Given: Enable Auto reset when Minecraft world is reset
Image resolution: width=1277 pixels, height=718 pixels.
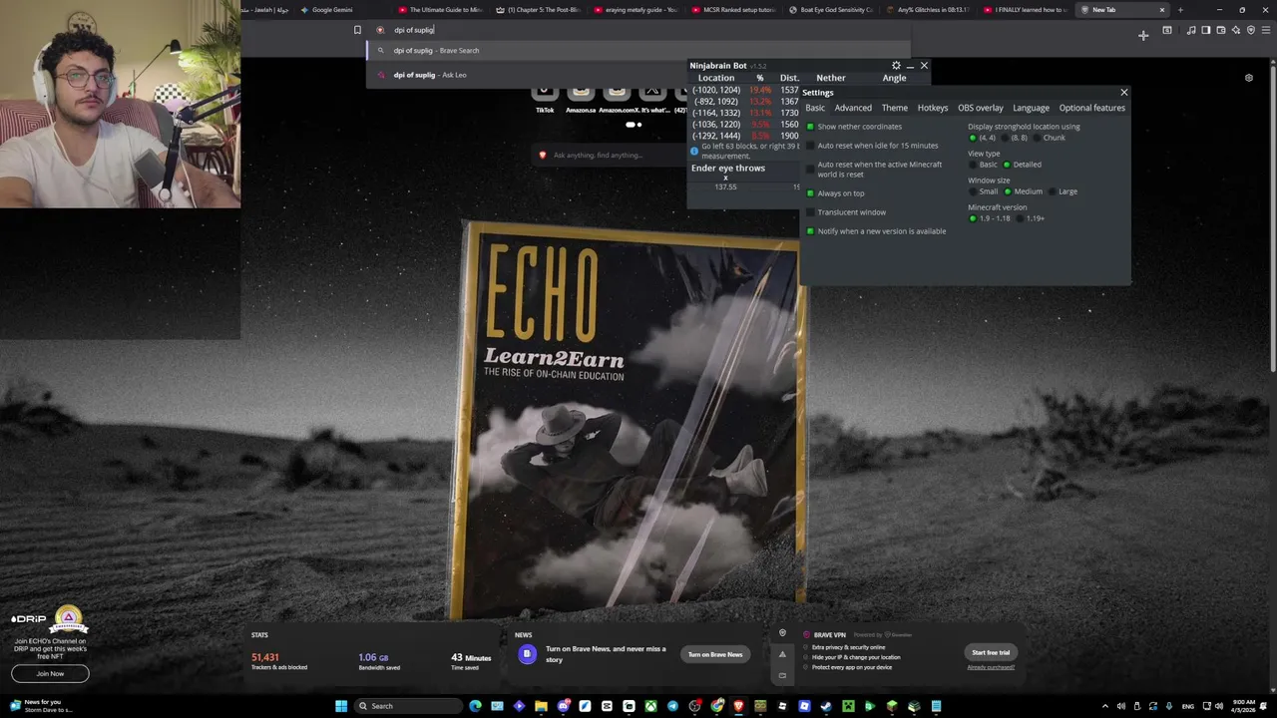Looking at the screenshot, I should coord(810,170).
